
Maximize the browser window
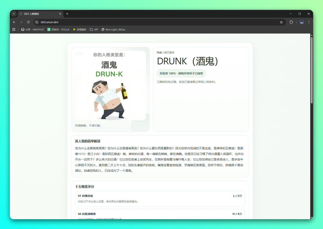coord(299,14)
